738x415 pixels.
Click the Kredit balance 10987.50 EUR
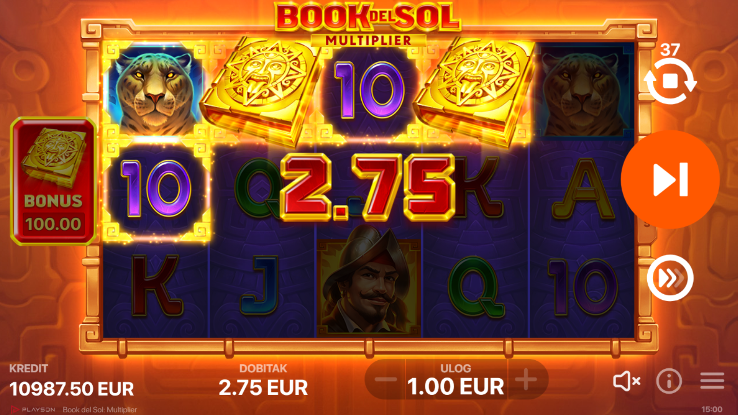pyautogui.click(x=71, y=389)
